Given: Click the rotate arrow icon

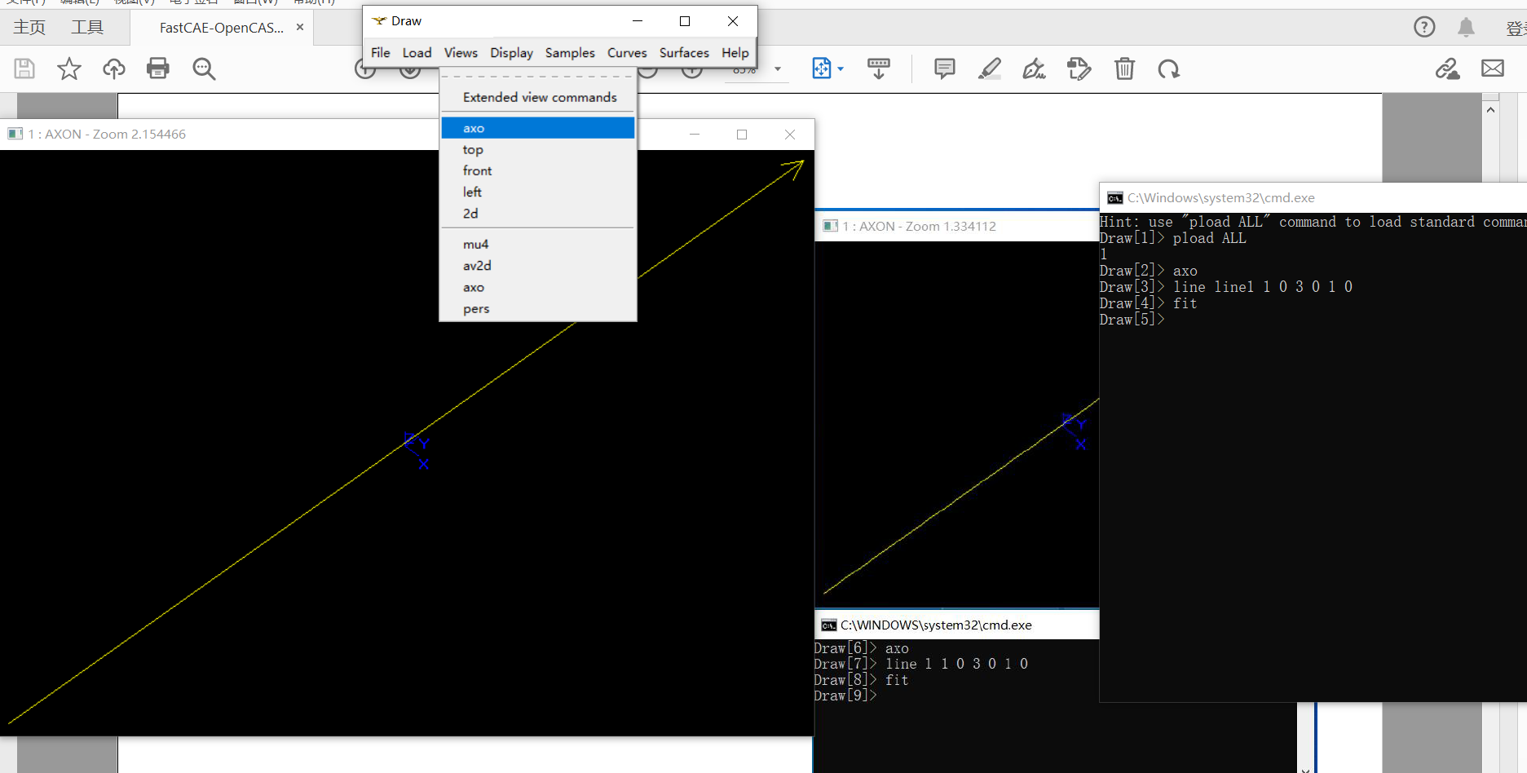Looking at the screenshot, I should coord(1169,68).
